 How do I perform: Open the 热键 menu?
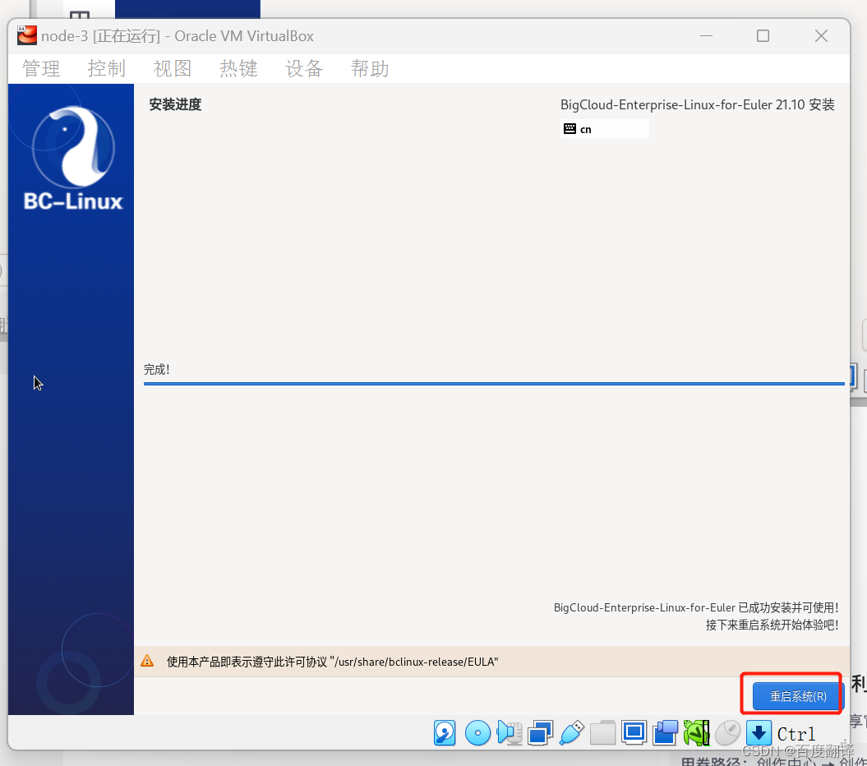238,69
